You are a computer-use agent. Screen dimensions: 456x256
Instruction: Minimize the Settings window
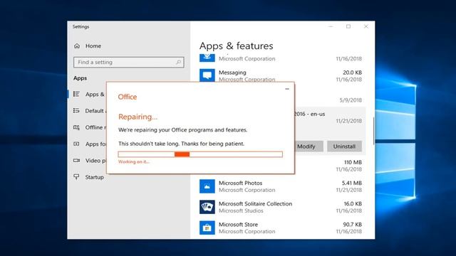point(331,26)
